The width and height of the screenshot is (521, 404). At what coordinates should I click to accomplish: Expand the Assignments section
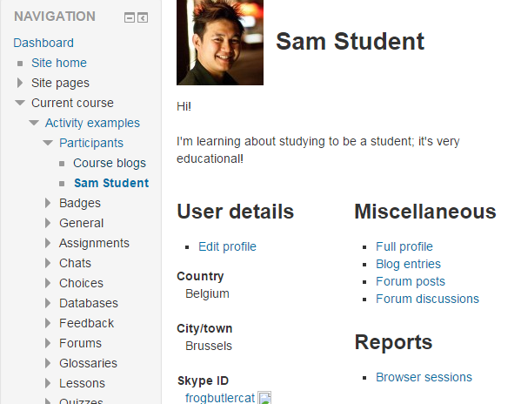(x=48, y=243)
